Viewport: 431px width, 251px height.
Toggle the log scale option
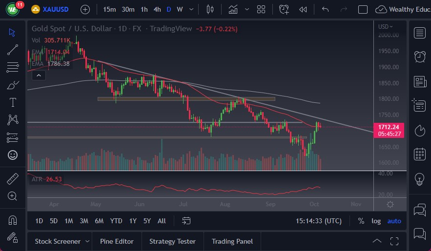[376, 221]
